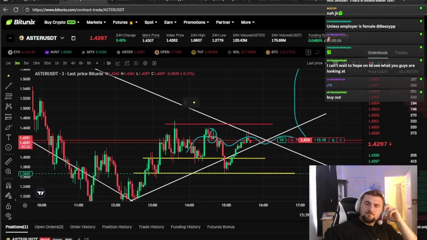Toggle the magnet snap mode
The image size is (427, 240).
click(9, 186)
